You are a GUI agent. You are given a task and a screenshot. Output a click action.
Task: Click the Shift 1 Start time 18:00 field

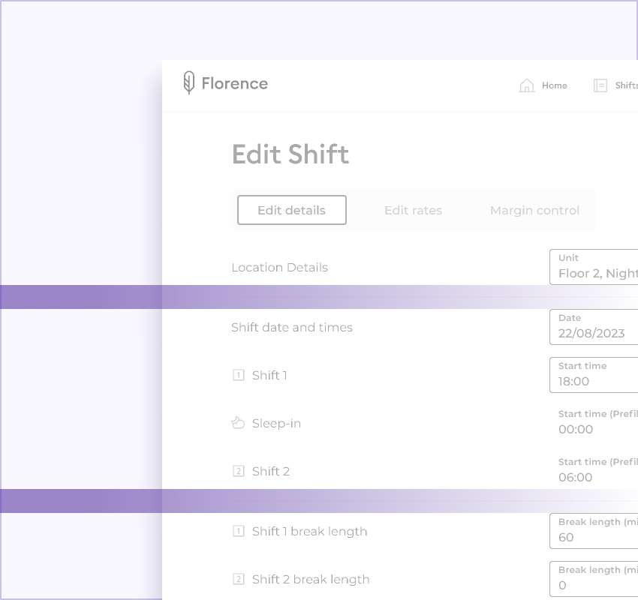594,375
